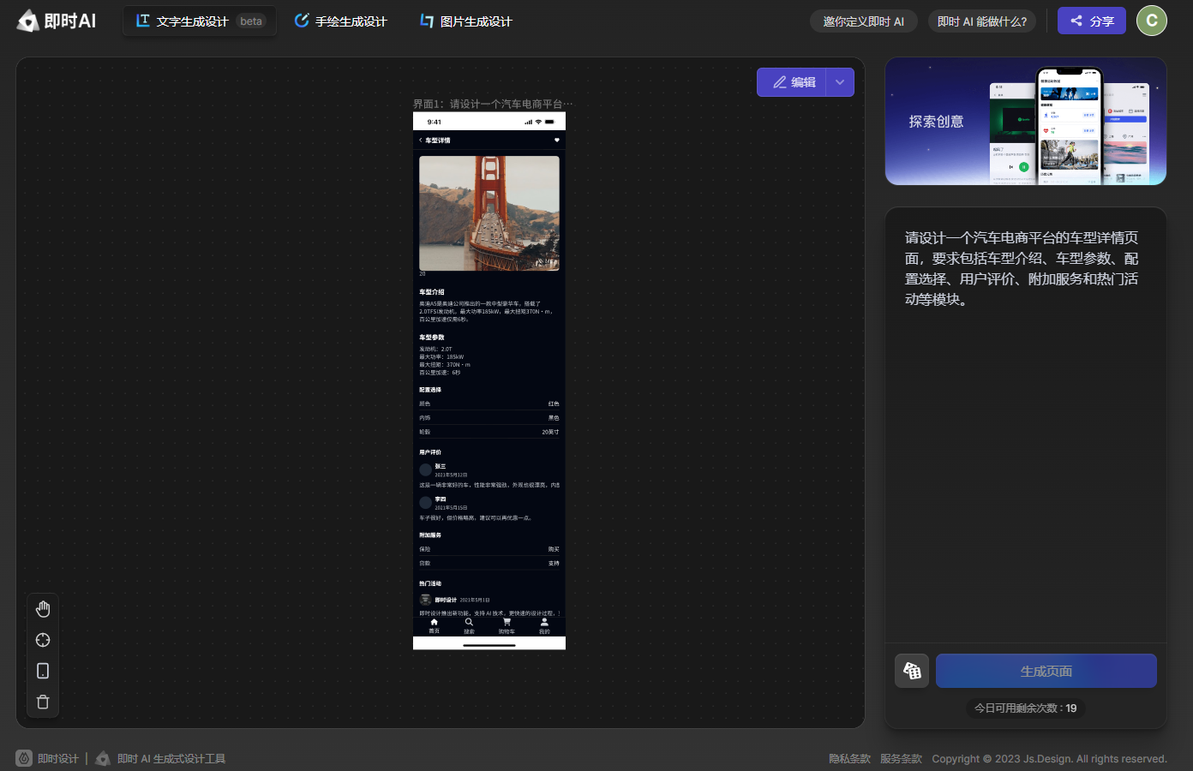1193x771 pixels.
Task: Click the trash delete icon
Action: (x=43, y=702)
